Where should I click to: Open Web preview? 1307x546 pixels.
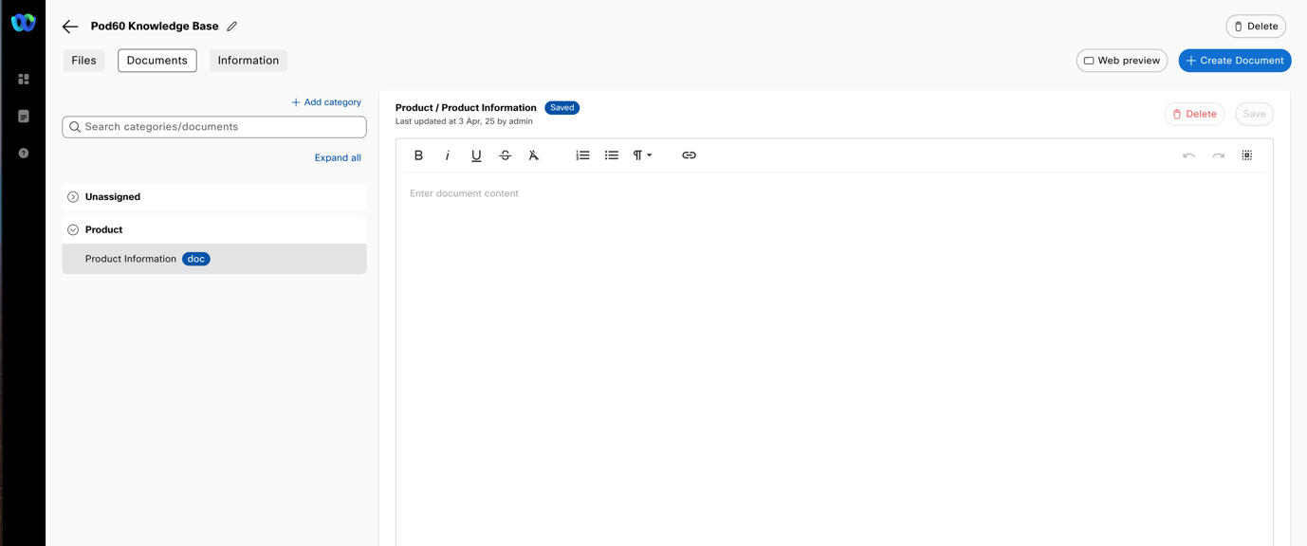[x=1121, y=61]
